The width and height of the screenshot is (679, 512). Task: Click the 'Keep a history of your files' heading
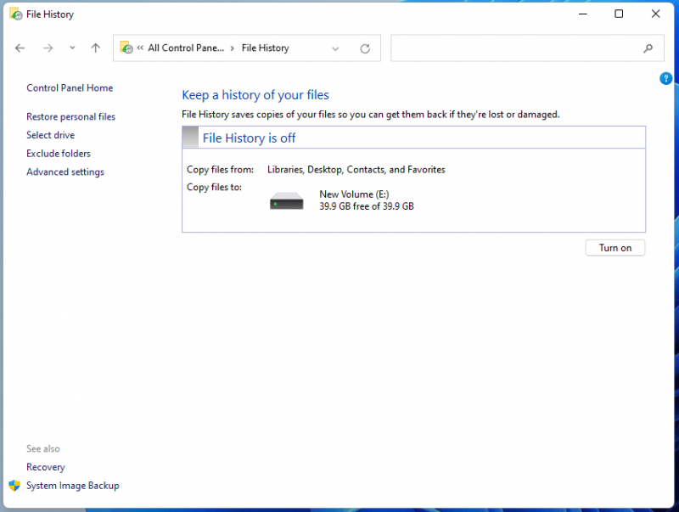tap(255, 95)
